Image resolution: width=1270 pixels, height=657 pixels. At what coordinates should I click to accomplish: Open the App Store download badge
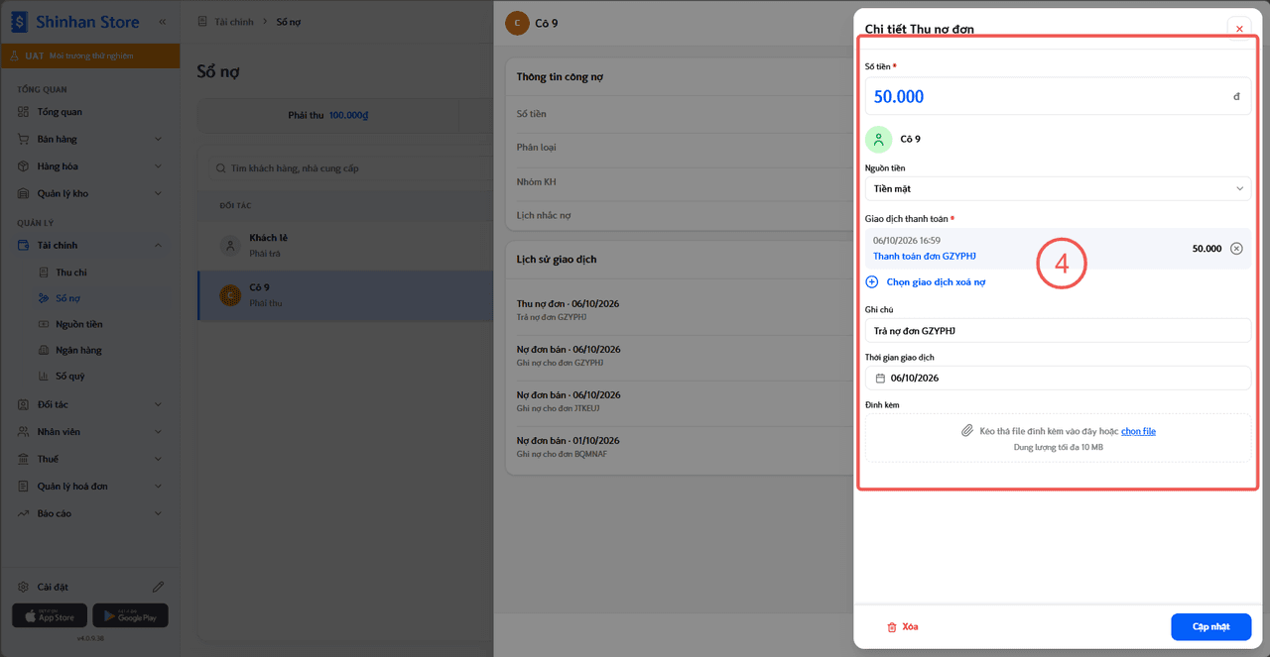coord(50,615)
